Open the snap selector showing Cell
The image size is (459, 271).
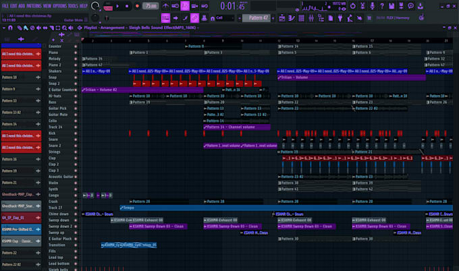(225, 18)
